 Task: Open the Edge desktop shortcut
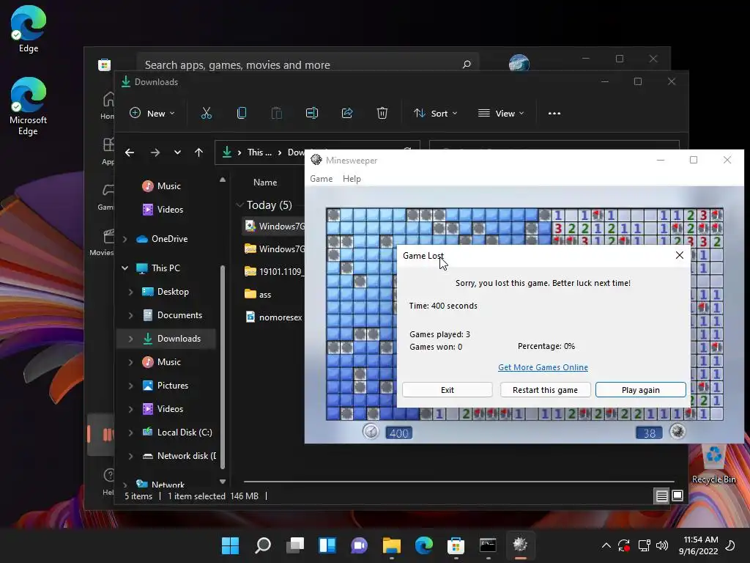(29, 29)
